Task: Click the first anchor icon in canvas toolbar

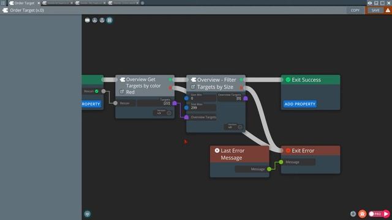Action: [94, 20]
